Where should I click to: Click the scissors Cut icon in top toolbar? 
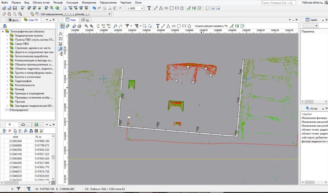110,8
